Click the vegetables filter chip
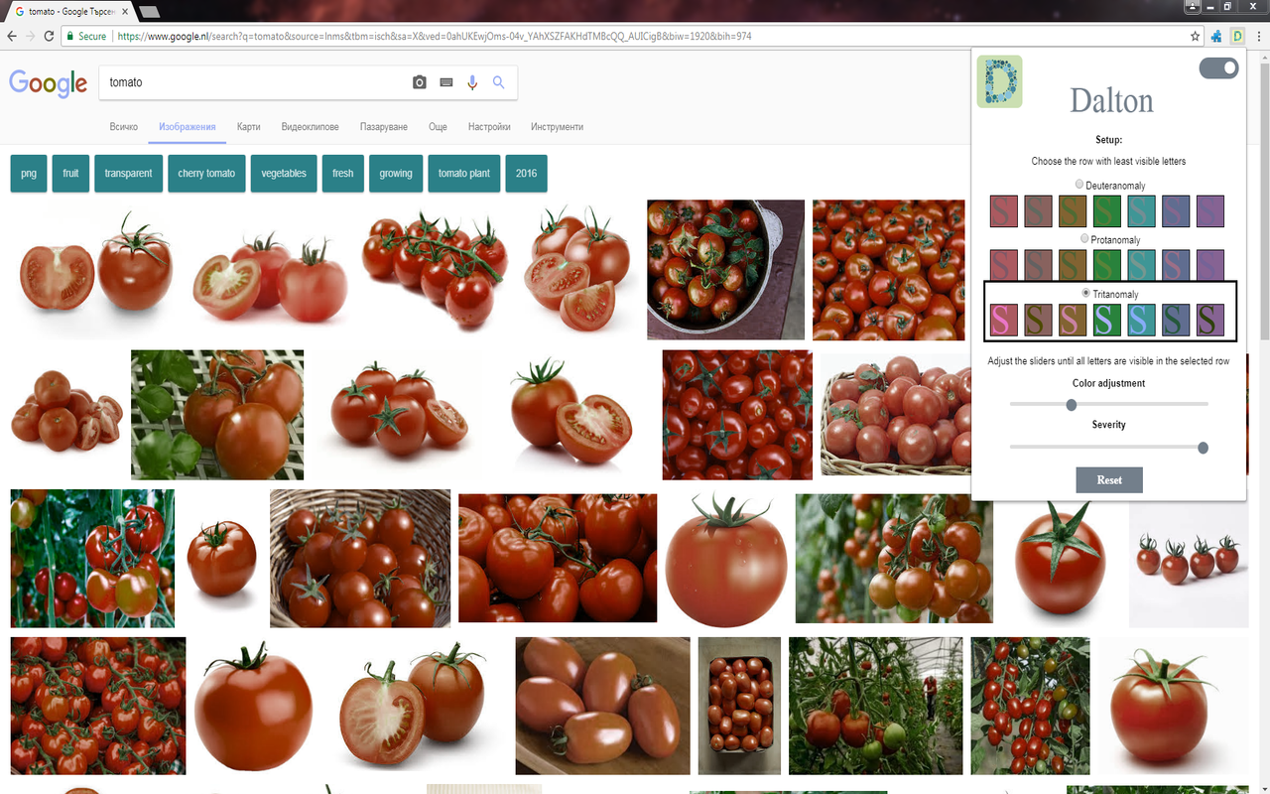This screenshot has width=1270, height=794. tap(284, 173)
